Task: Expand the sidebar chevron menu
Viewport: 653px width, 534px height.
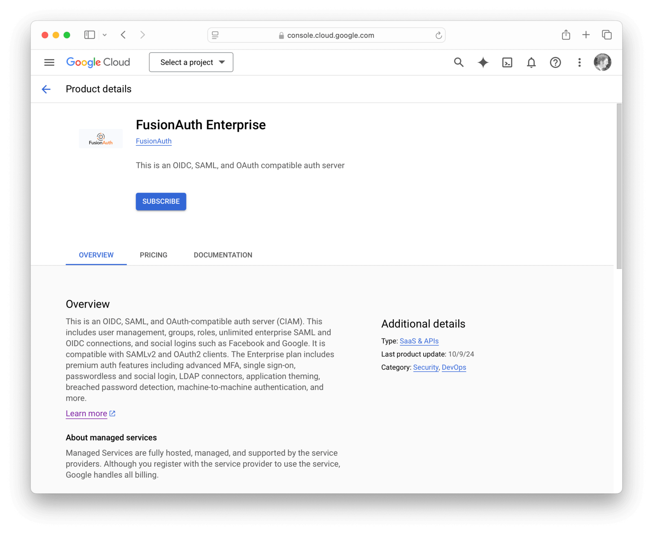Action: tap(104, 35)
